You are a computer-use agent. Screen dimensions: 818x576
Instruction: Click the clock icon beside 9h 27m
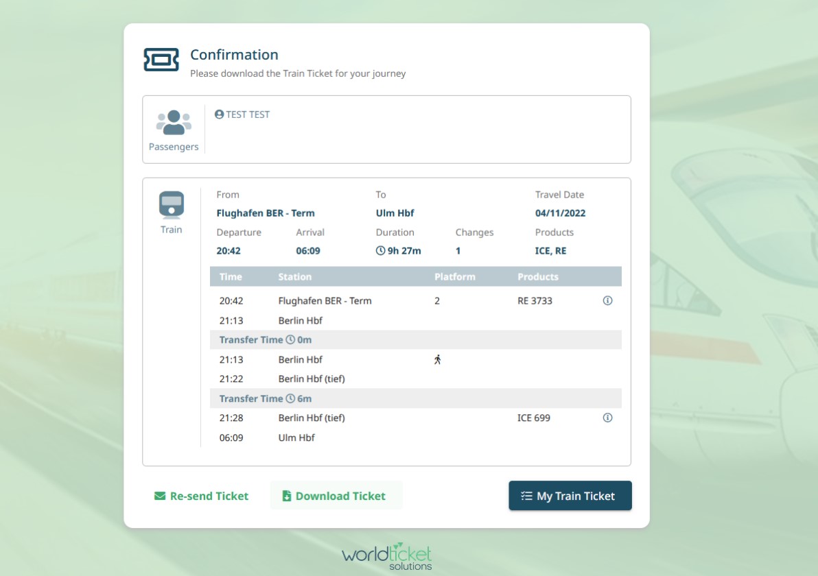pyautogui.click(x=381, y=251)
